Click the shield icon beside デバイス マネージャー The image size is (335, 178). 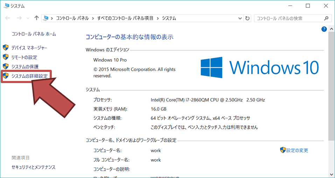[6, 47]
